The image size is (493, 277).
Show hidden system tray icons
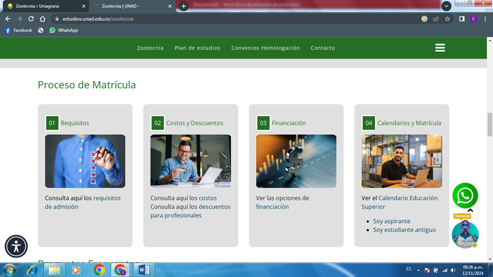419,270
